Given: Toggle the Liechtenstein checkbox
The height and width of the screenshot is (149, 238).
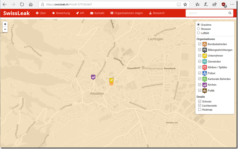Looking at the screenshot, I should tap(200, 105).
